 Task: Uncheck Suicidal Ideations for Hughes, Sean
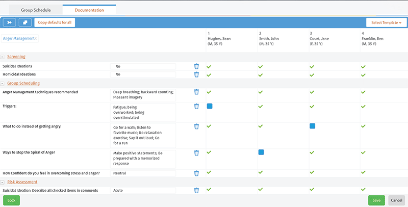click(209, 67)
